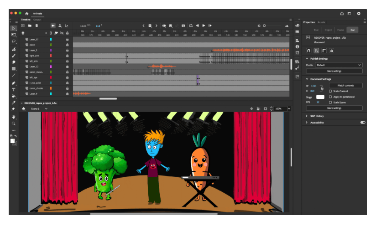Open the Profile Default dropdown
The width and height of the screenshot is (376, 226).
coord(339,65)
